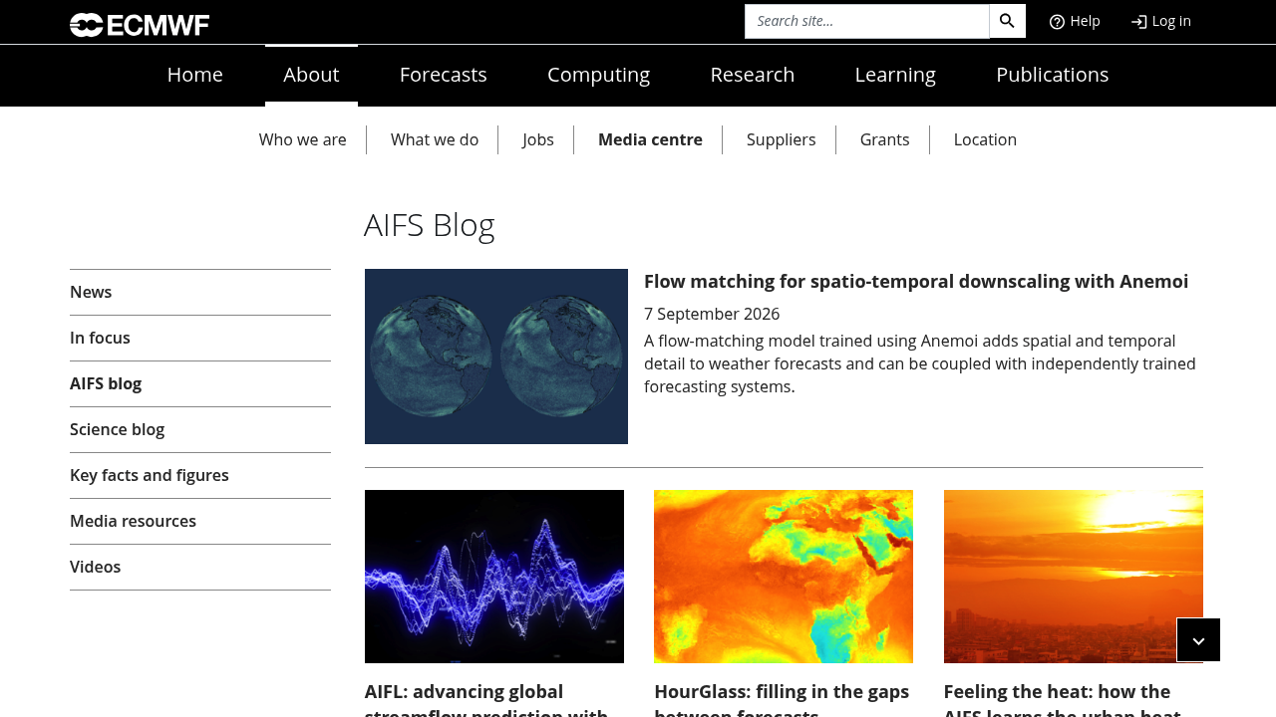Select the Media centre submenu item
Image resolution: width=1276 pixels, height=717 pixels.
point(650,139)
